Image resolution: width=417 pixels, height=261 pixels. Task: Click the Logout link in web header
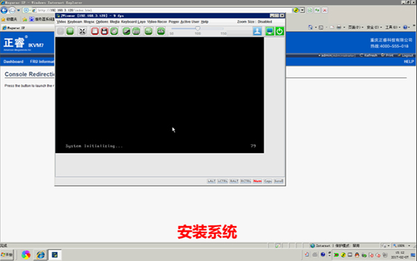pos(406,56)
